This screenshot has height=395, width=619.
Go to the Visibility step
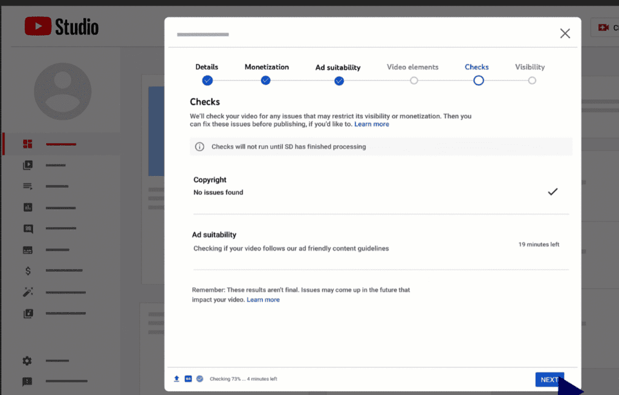[530, 67]
